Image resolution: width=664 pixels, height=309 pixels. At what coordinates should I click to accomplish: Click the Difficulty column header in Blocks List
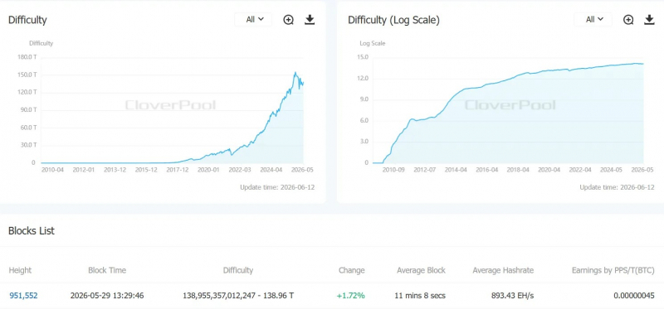(x=238, y=271)
